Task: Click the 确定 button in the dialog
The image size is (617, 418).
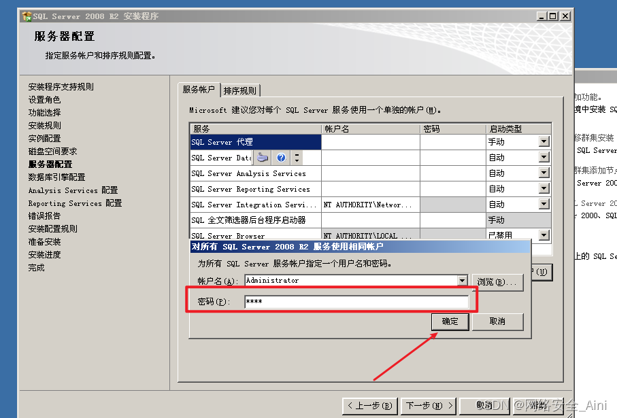Action: [x=450, y=321]
